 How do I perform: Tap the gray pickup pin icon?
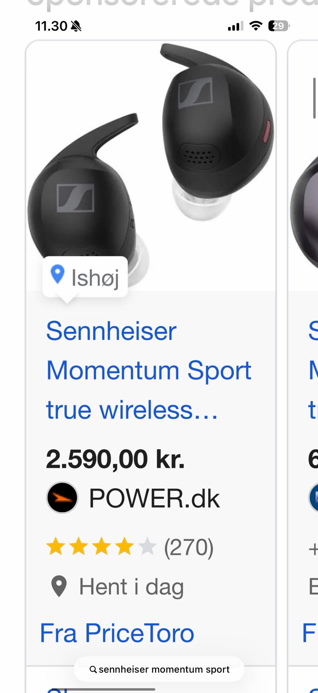click(59, 586)
